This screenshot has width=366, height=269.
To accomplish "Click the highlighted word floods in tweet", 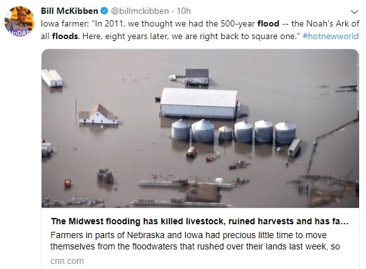I will point(66,36).
